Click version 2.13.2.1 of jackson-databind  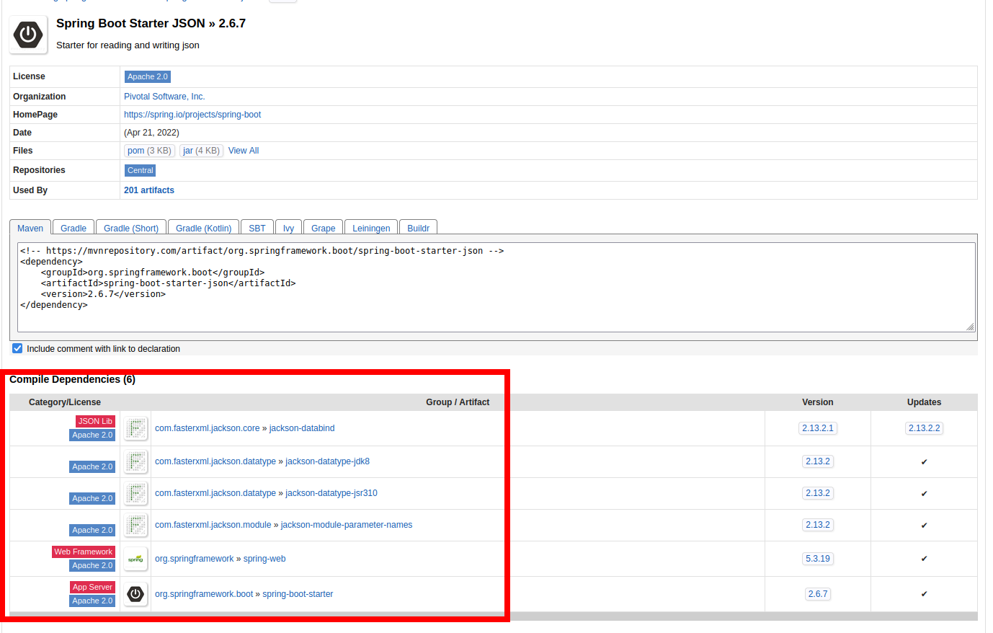tap(818, 428)
